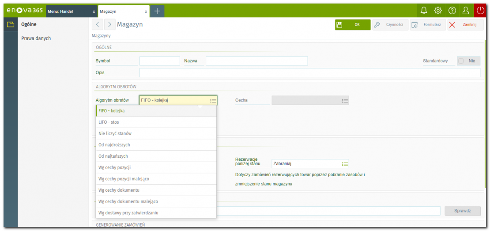Click into the Nazwa input field
The width and height of the screenshot is (490, 231).
click(256, 61)
